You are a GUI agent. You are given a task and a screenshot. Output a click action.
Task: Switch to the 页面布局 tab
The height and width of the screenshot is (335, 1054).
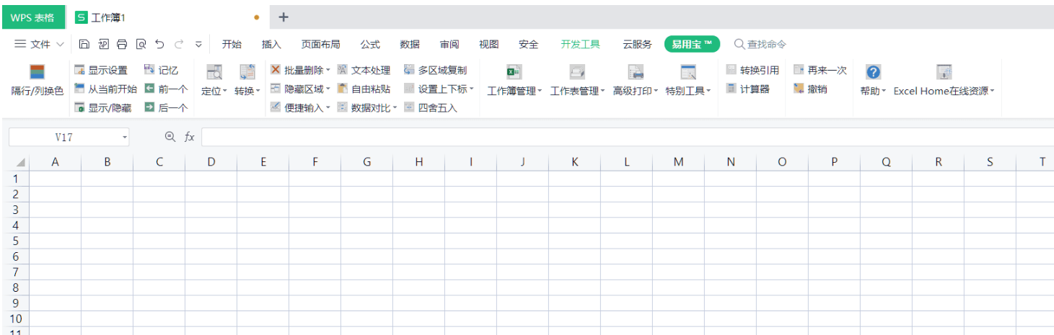(320, 44)
